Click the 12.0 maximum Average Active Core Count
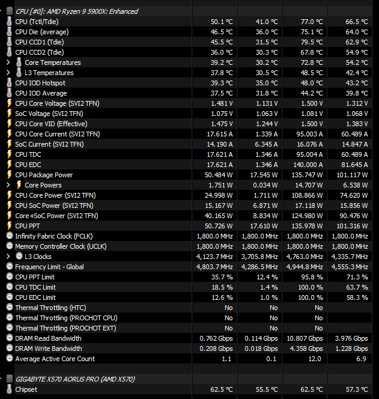Image resolution: width=379 pixels, height=399 pixels. click(x=315, y=359)
